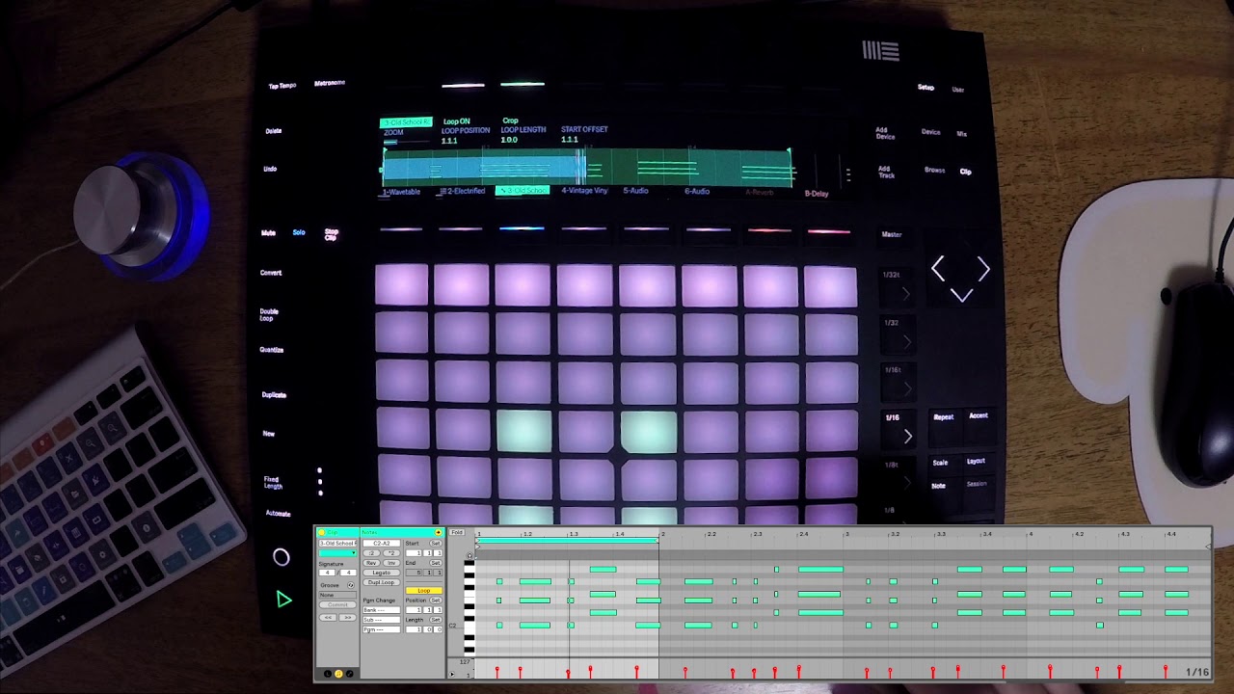Hit the green Play triangle on the Push
The image size is (1234, 694).
[x=282, y=600]
